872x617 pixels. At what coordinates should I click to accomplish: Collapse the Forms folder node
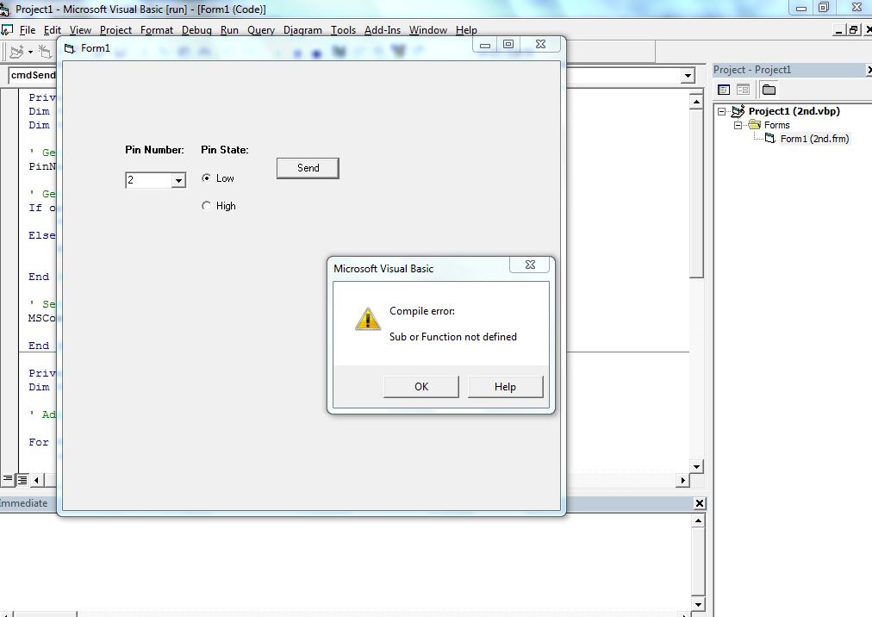[738, 125]
